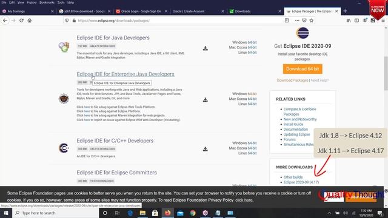Click the C/C++ Developers package logo

[64, 148]
